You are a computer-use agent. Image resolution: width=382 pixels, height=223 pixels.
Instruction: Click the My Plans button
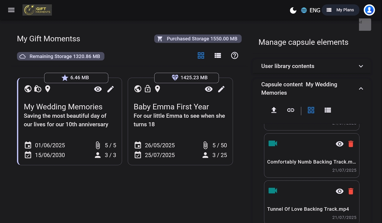click(341, 10)
